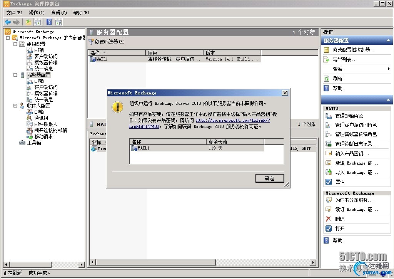The height and width of the screenshot is (279, 394).
Task: Click 管理邮箱角色 action
Action: 349,116
